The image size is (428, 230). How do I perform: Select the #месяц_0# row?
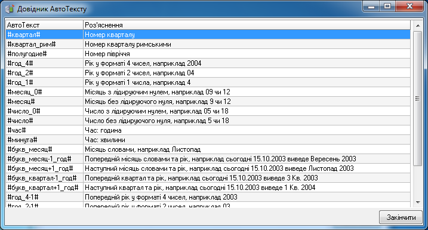click(x=208, y=92)
